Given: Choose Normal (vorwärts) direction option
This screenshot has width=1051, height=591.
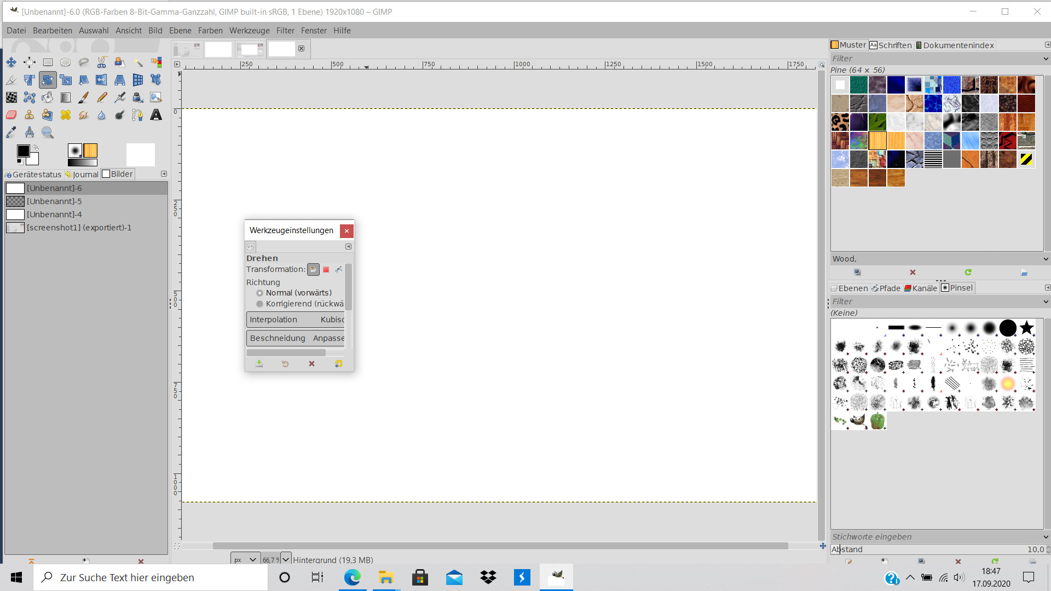Looking at the screenshot, I should [260, 293].
